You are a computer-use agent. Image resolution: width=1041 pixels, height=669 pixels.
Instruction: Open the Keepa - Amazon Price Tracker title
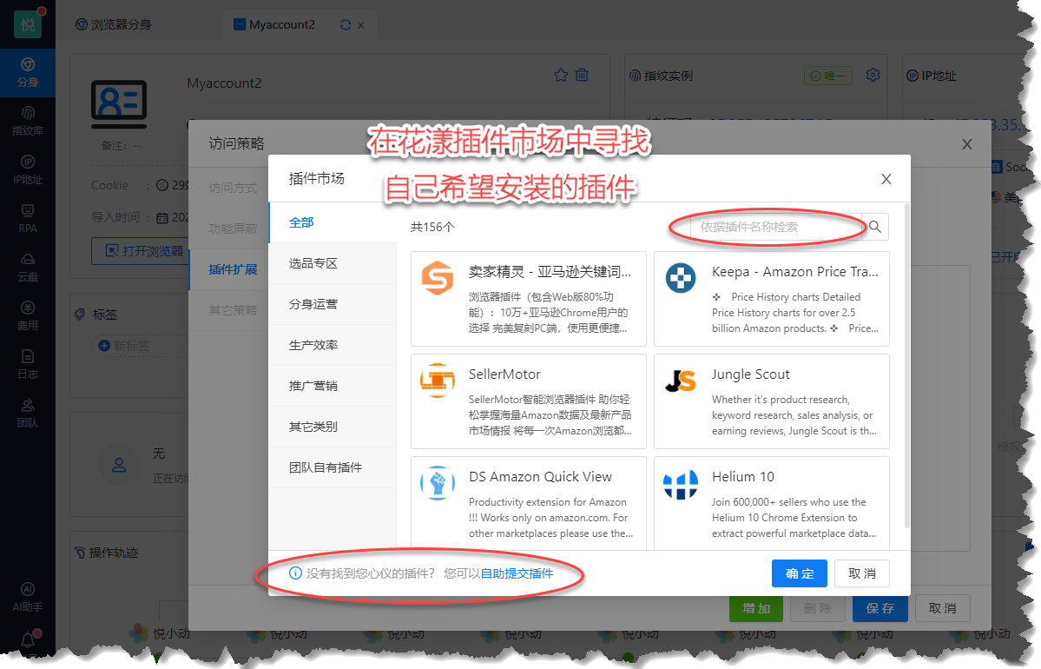tap(794, 272)
